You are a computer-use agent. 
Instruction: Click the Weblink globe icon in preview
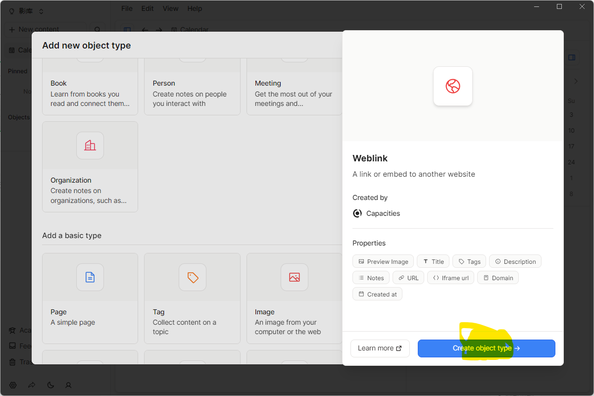[x=452, y=86]
